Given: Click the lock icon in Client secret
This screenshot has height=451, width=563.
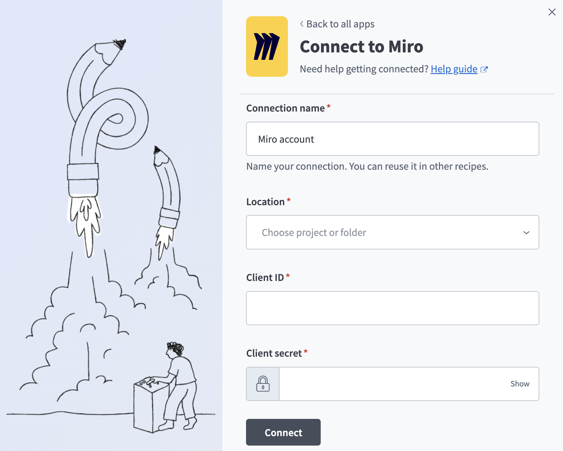Looking at the screenshot, I should pyautogui.click(x=263, y=384).
